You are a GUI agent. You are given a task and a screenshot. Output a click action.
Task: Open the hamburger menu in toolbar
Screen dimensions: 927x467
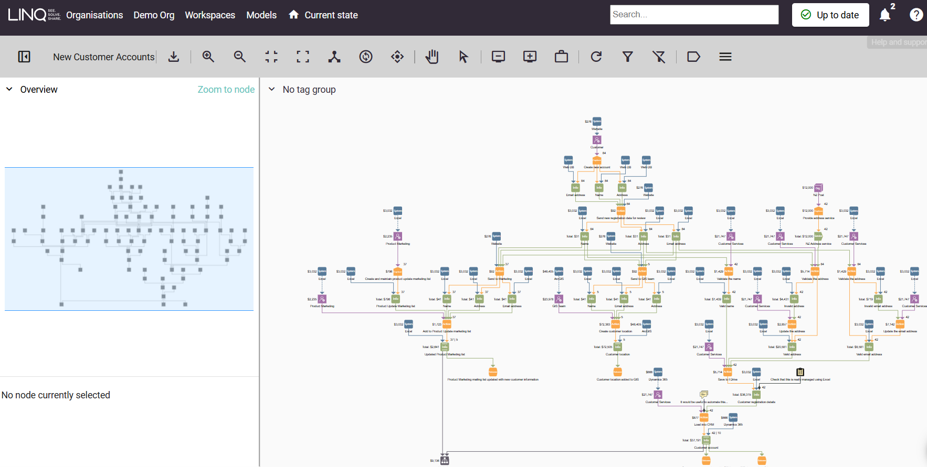coord(725,57)
